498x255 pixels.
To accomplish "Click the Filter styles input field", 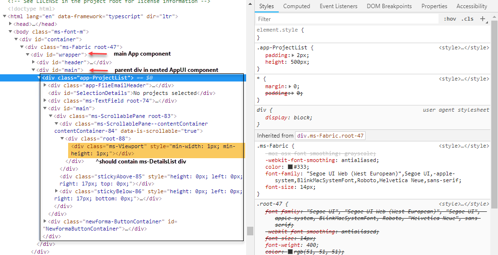I will 347,19.
